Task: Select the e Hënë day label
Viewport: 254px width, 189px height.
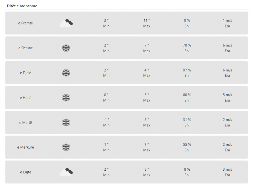Action: point(25,98)
